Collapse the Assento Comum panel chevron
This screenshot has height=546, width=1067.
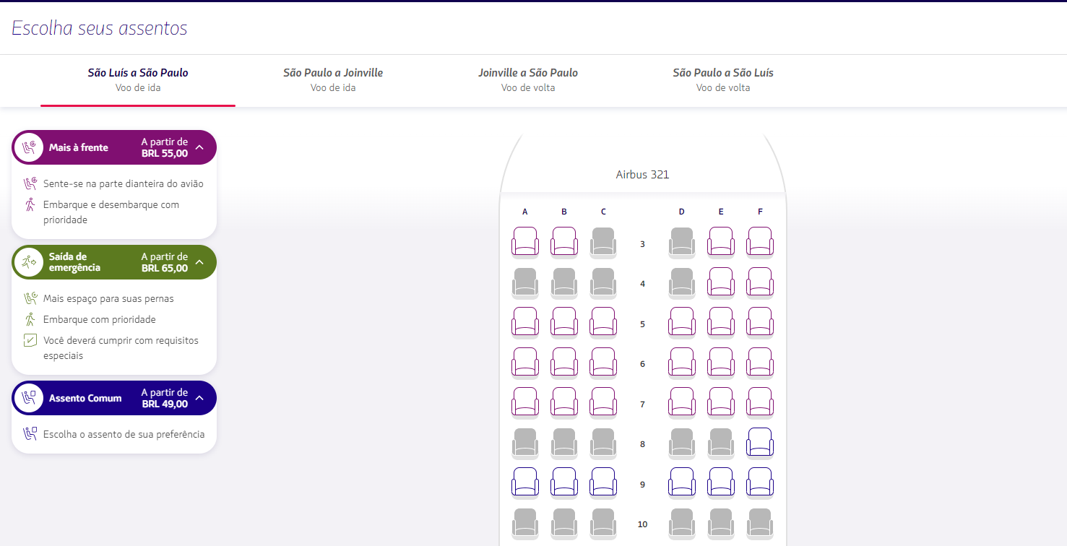tap(200, 398)
